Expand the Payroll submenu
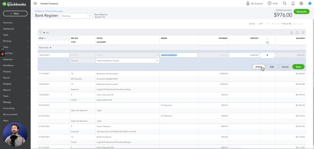 [27, 78]
